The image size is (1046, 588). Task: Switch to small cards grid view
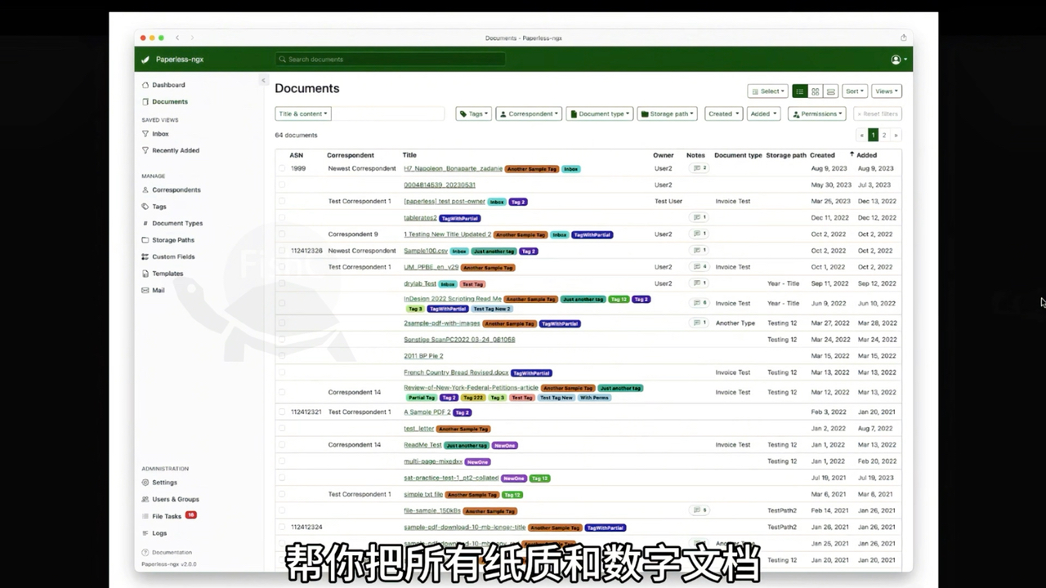(x=815, y=91)
